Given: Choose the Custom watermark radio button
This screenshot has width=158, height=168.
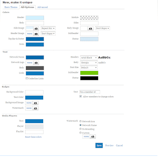Looking at the screenshot, I should (x=80, y=133).
